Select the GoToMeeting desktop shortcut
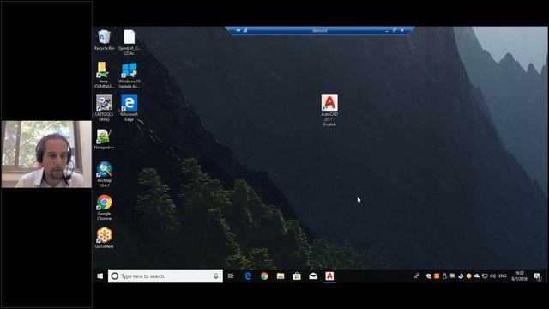This screenshot has width=549, height=309. point(105,238)
